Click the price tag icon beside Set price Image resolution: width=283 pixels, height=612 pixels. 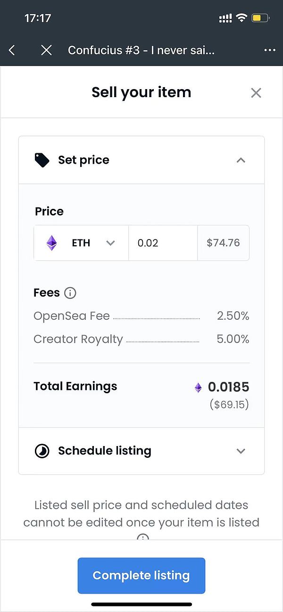pos(42,160)
